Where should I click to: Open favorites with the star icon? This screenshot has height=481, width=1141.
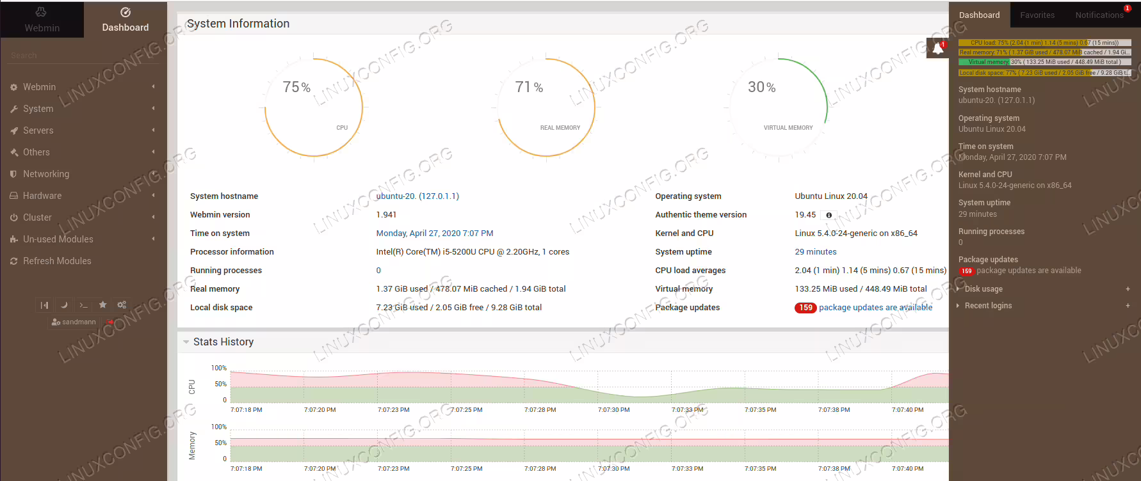click(102, 305)
